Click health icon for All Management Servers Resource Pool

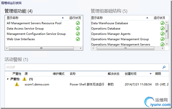tap(78, 23)
